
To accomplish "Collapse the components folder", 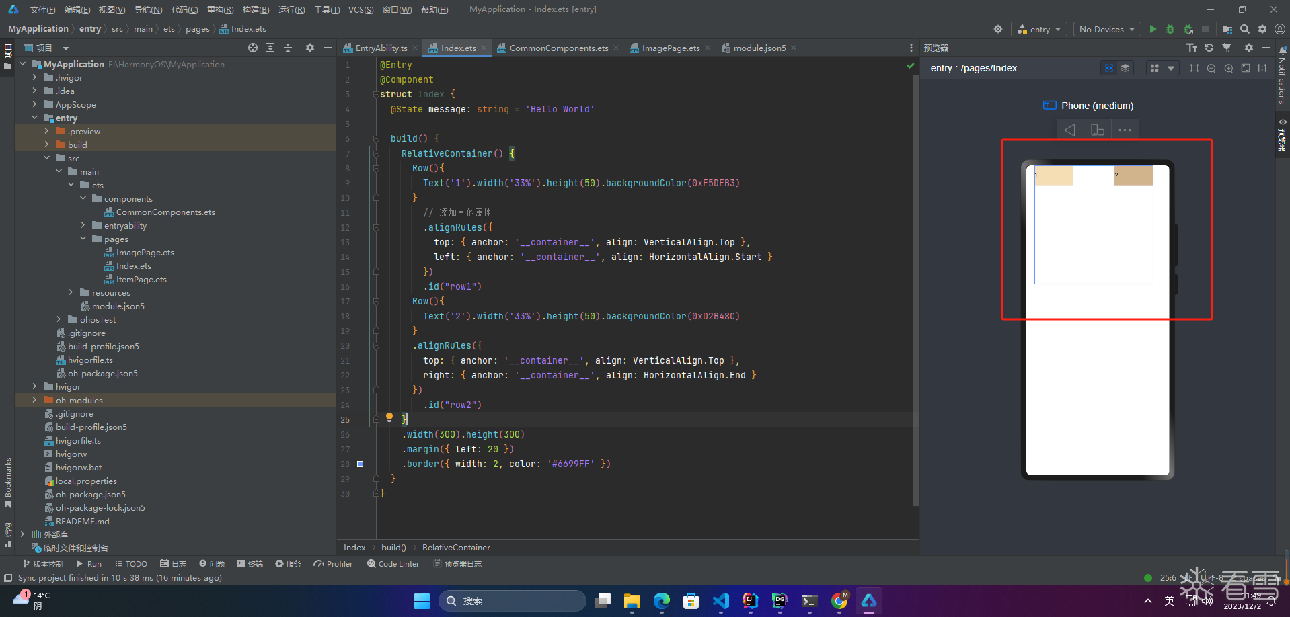I will [x=83, y=198].
